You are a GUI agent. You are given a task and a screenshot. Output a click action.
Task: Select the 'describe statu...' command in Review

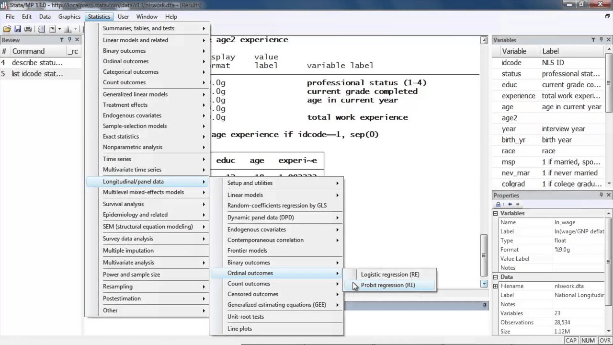click(41, 63)
